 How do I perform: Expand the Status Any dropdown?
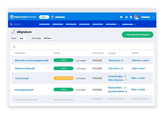coord(24,38)
